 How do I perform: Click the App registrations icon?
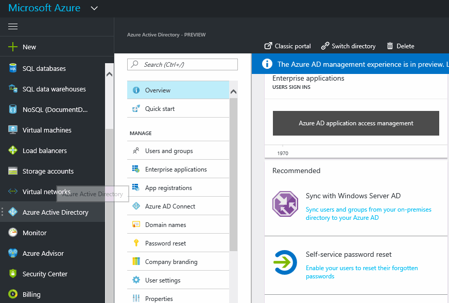(x=136, y=187)
